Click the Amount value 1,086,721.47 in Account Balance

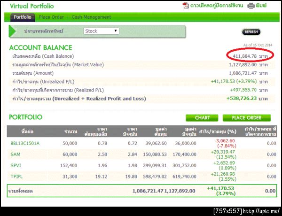243,73
